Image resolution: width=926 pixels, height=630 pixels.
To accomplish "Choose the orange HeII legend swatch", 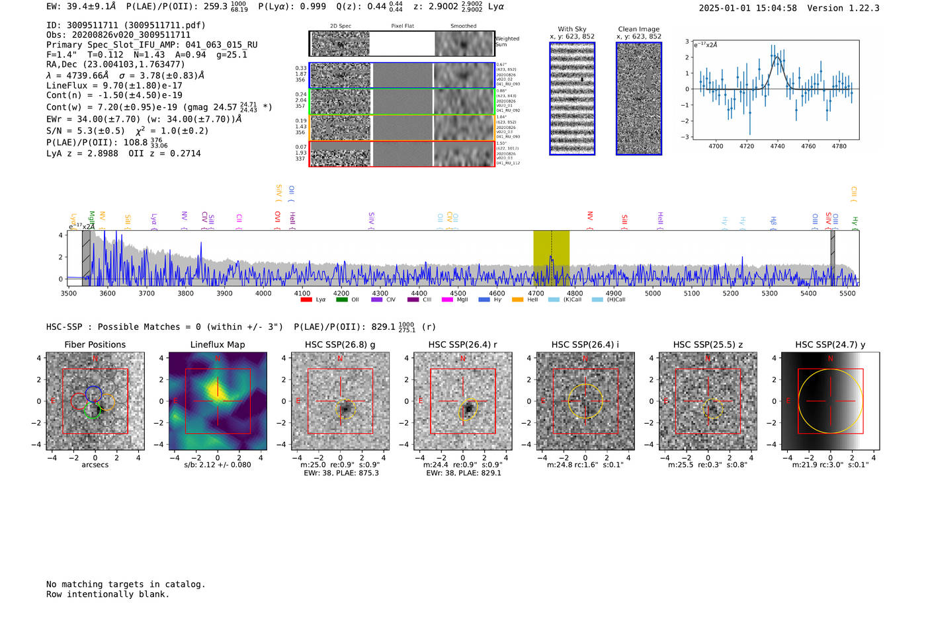I will (x=517, y=299).
